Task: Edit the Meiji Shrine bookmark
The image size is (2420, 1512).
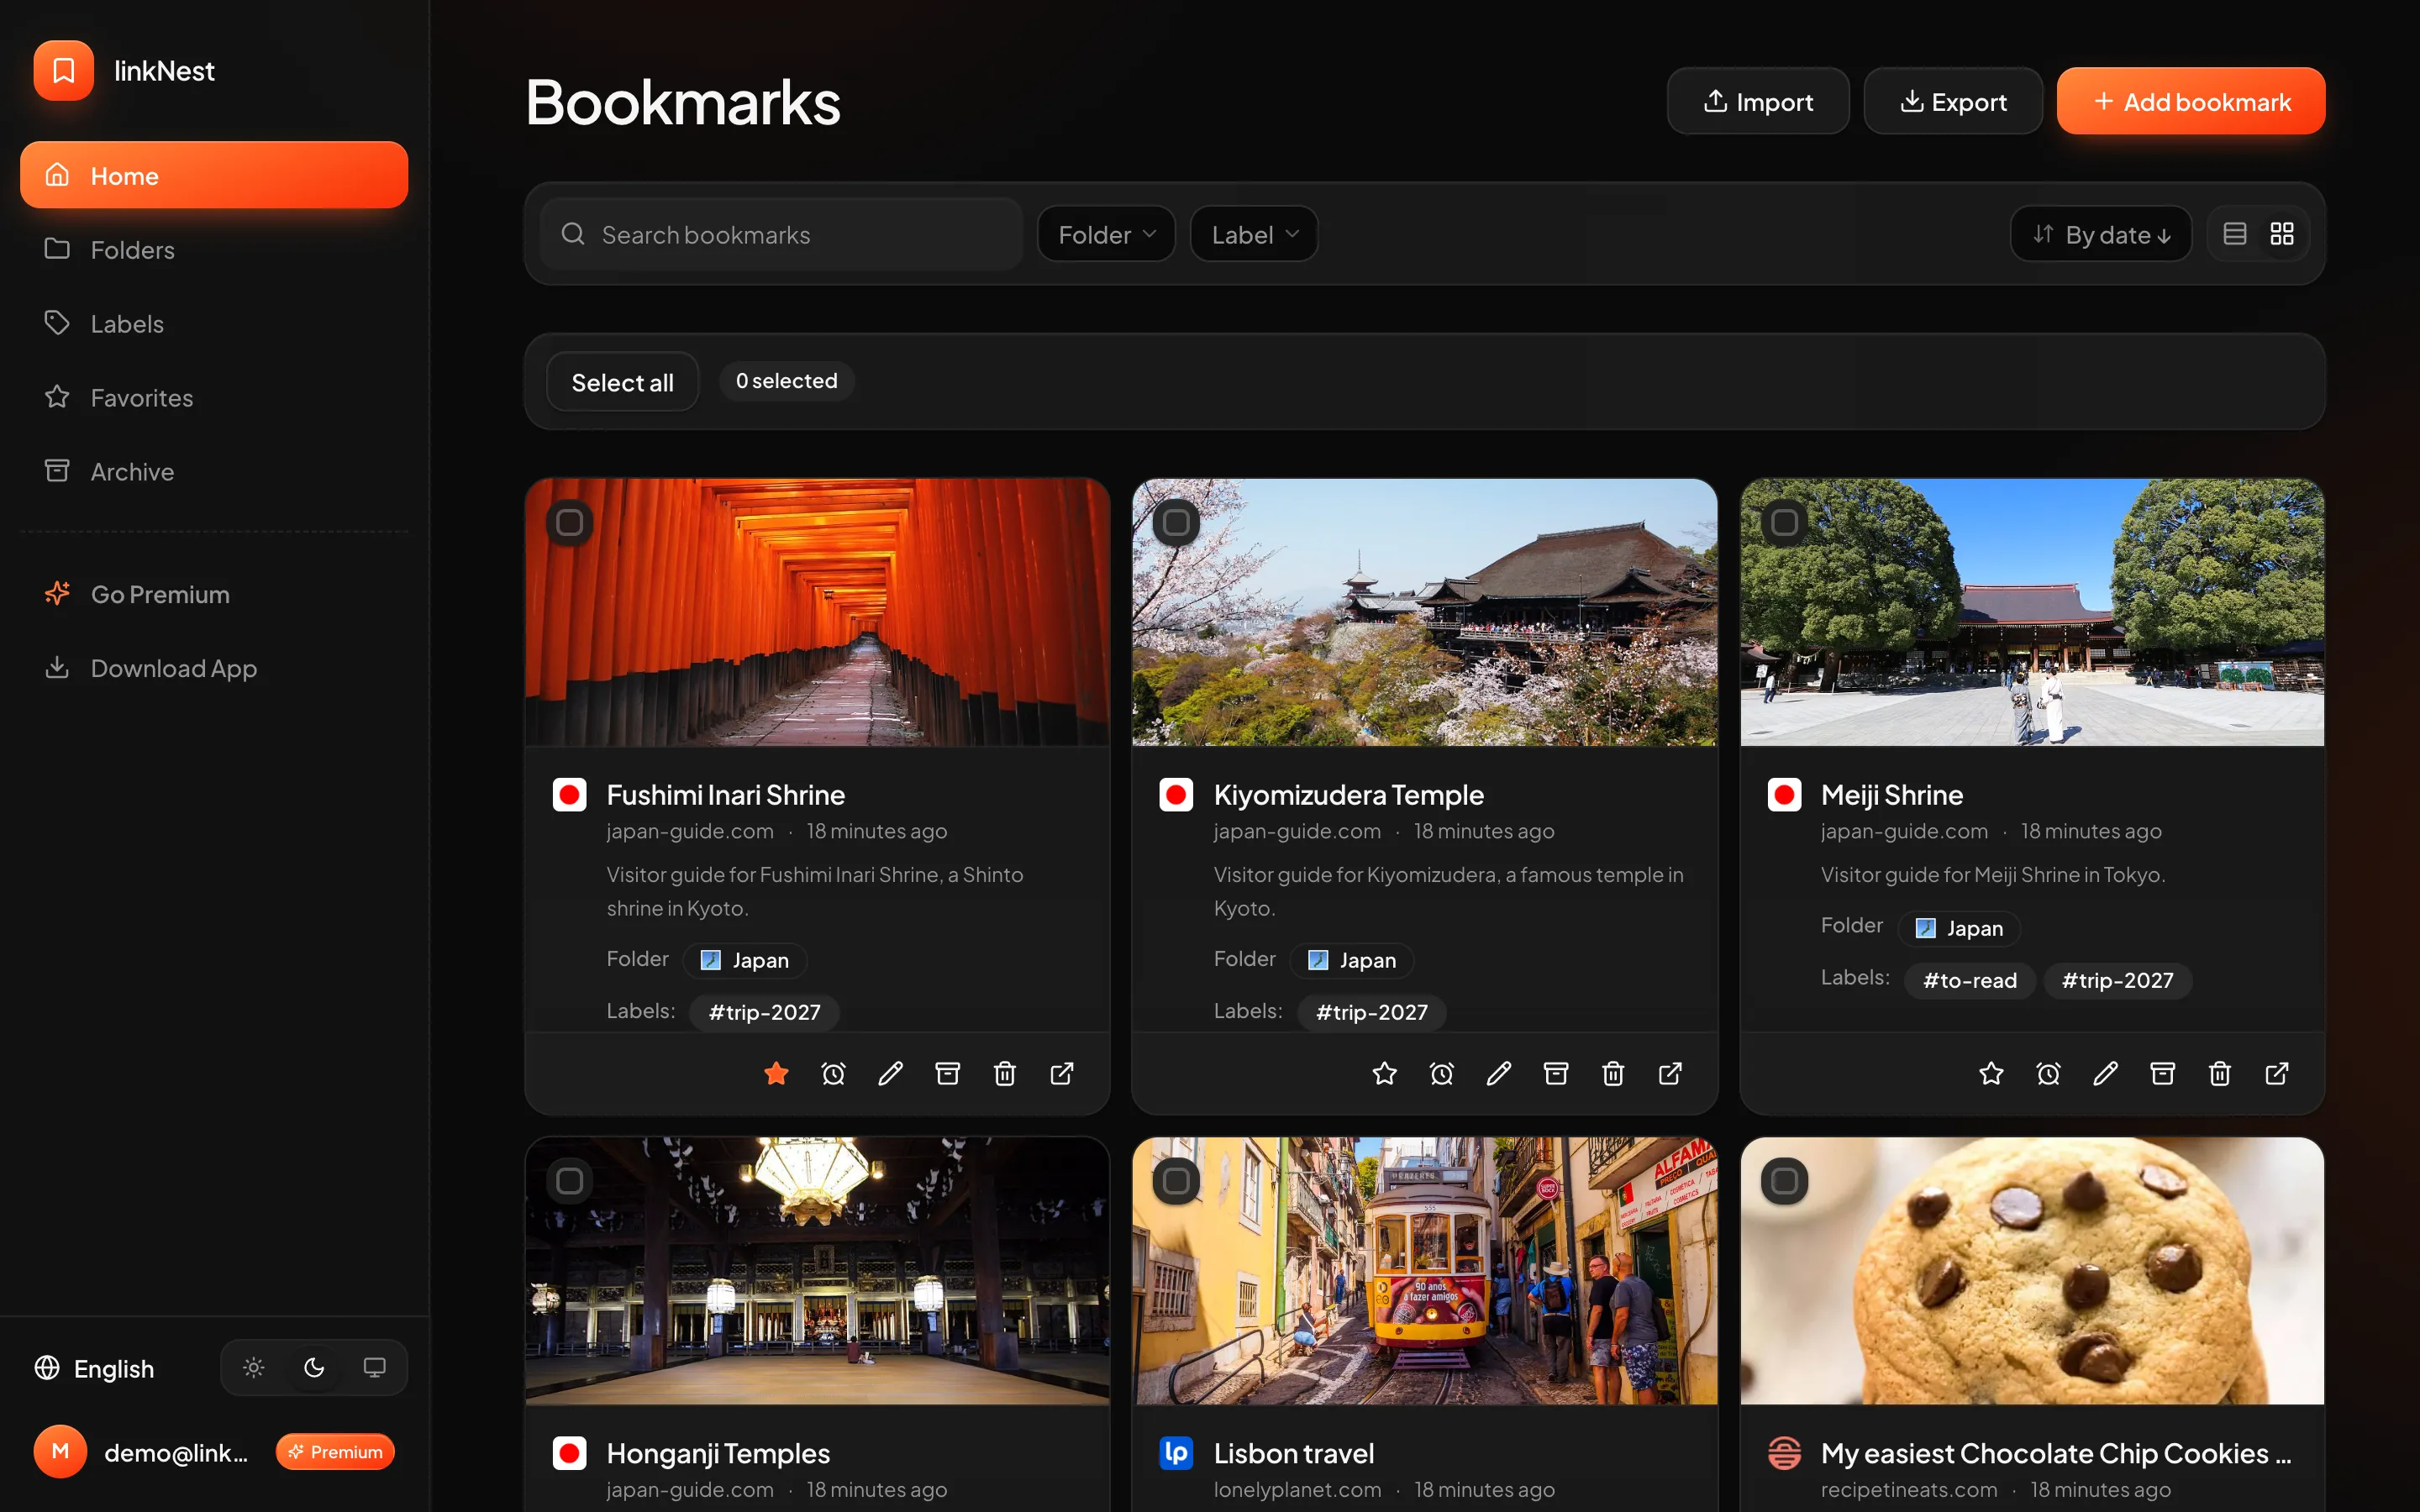Action: pos(2105,1073)
